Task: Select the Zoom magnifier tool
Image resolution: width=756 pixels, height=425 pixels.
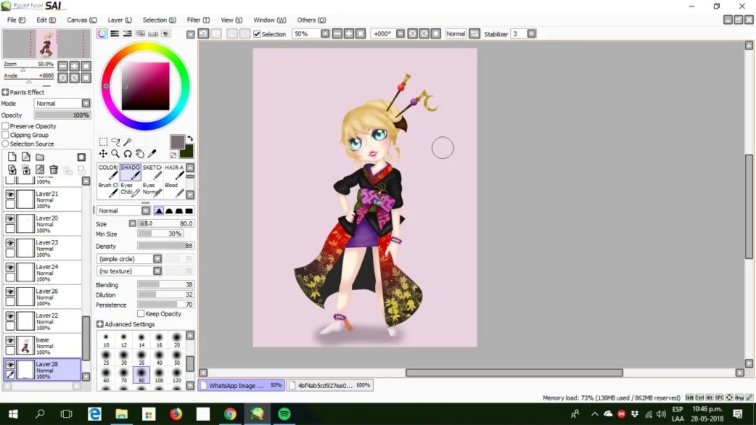Action: pyautogui.click(x=115, y=153)
